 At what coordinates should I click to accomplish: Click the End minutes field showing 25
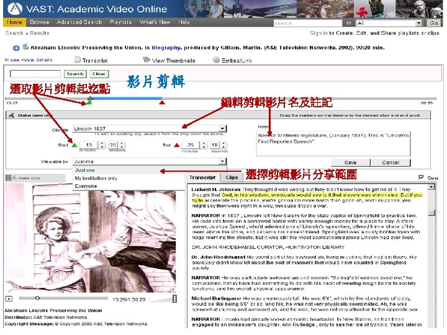(x=191, y=145)
